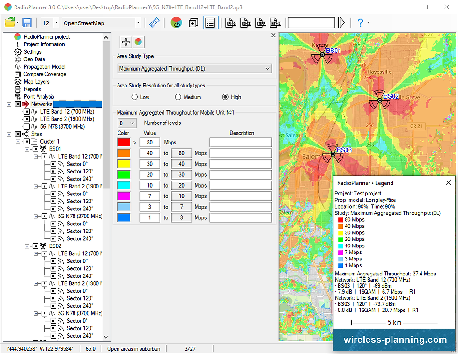Select the High resolution radio button
This screenshot has height=354, width=458.
click(225, 97)
